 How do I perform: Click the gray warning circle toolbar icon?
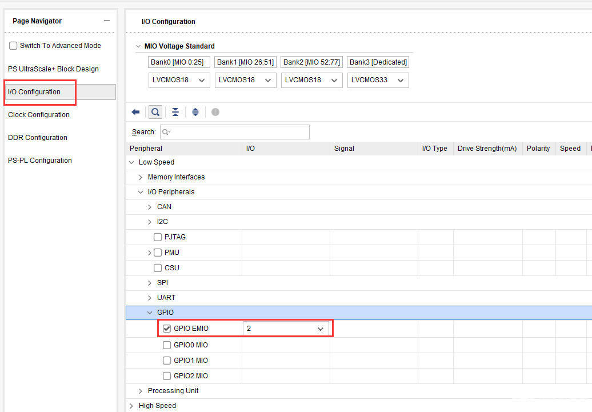click(x=215, y=112)
